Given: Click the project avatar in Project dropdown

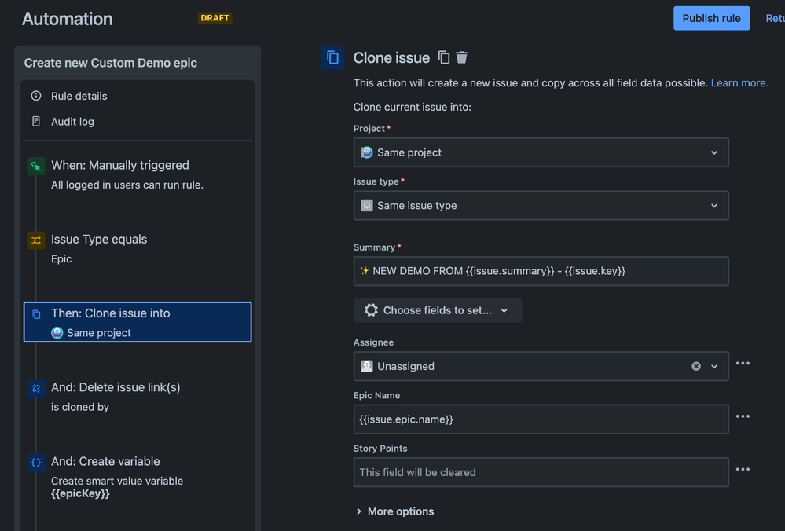Looking at the screenshot, I should [x=367, y=152].
